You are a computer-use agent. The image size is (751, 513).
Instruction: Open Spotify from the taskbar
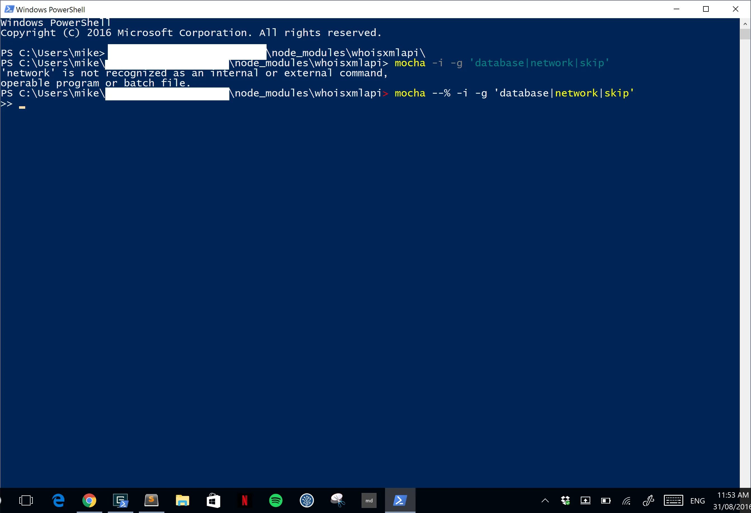(276, 500)
